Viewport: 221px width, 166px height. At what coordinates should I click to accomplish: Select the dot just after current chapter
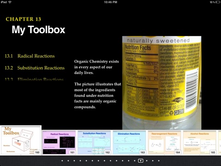pyautogui.click(x=147, y=161)
